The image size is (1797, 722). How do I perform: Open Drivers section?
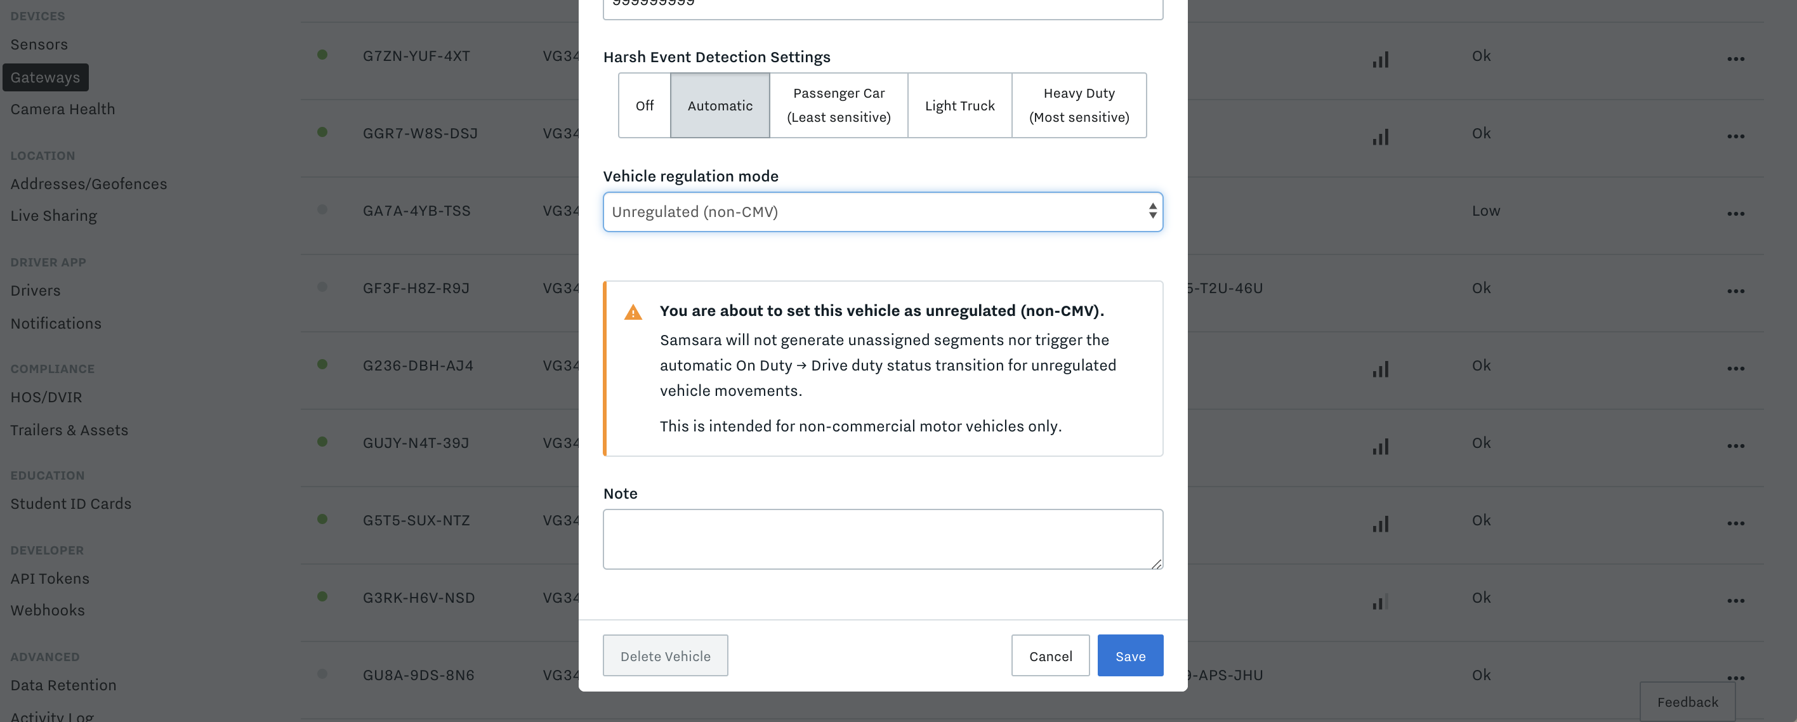(x=36, y=291)
